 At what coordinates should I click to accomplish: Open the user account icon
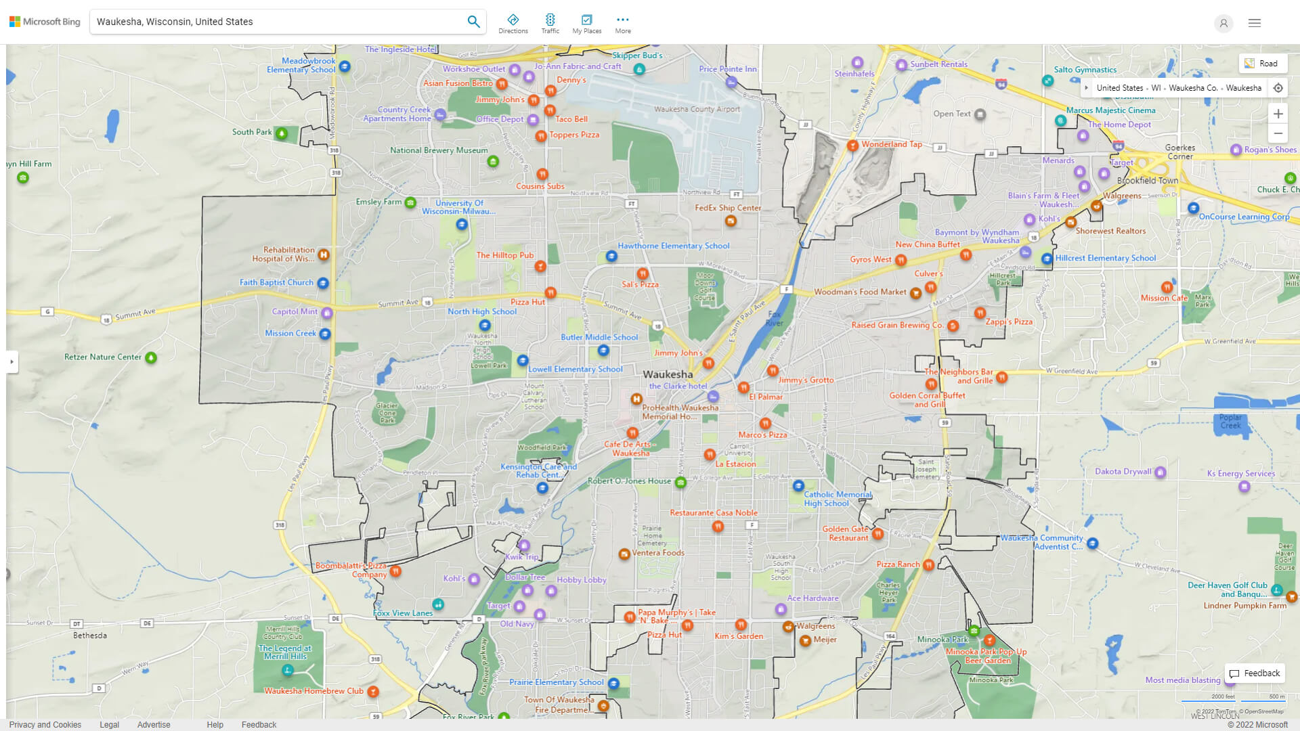1223,23
